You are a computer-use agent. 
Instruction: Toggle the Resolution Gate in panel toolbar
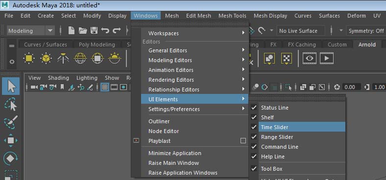123,87
